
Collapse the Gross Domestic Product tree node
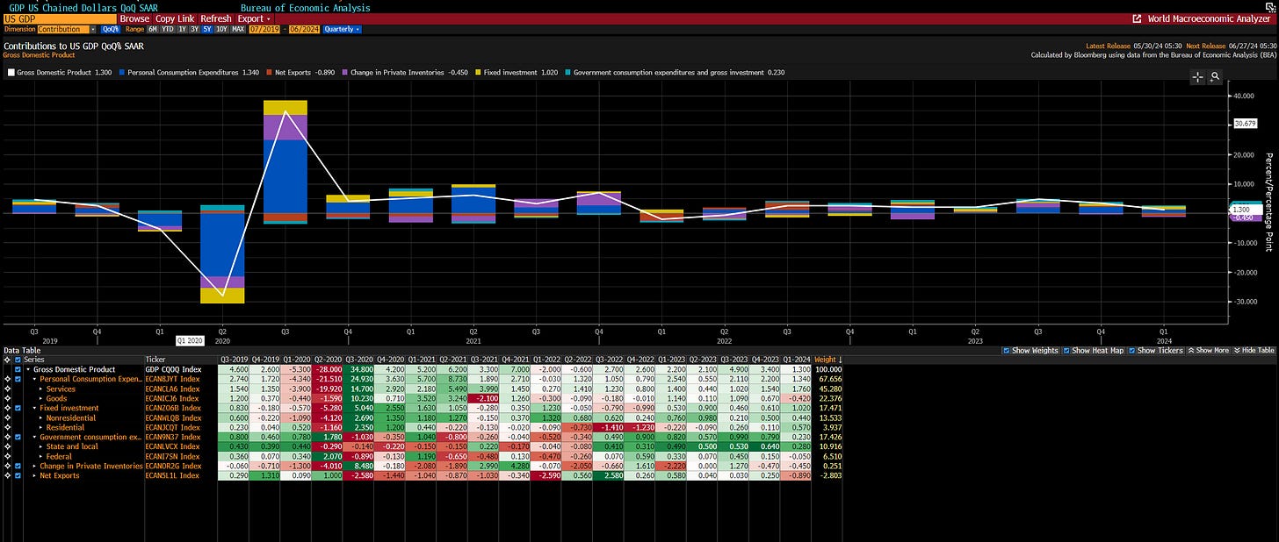(x=28, y=369)
